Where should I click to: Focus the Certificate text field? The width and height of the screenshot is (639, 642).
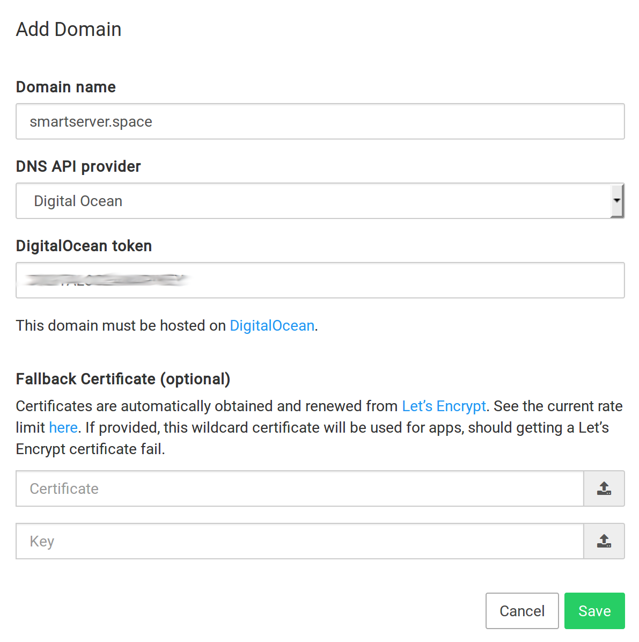299,488
